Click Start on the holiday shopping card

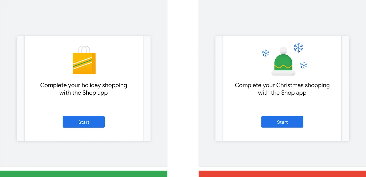(83, 122)
